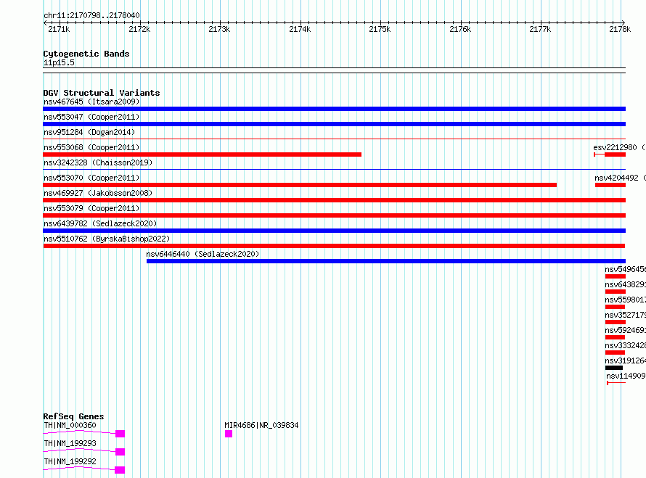Viewport: 646px width, 478px height.
Task: Click the blue bar of variant nsv467645
Action: click(x=334, y=109)
